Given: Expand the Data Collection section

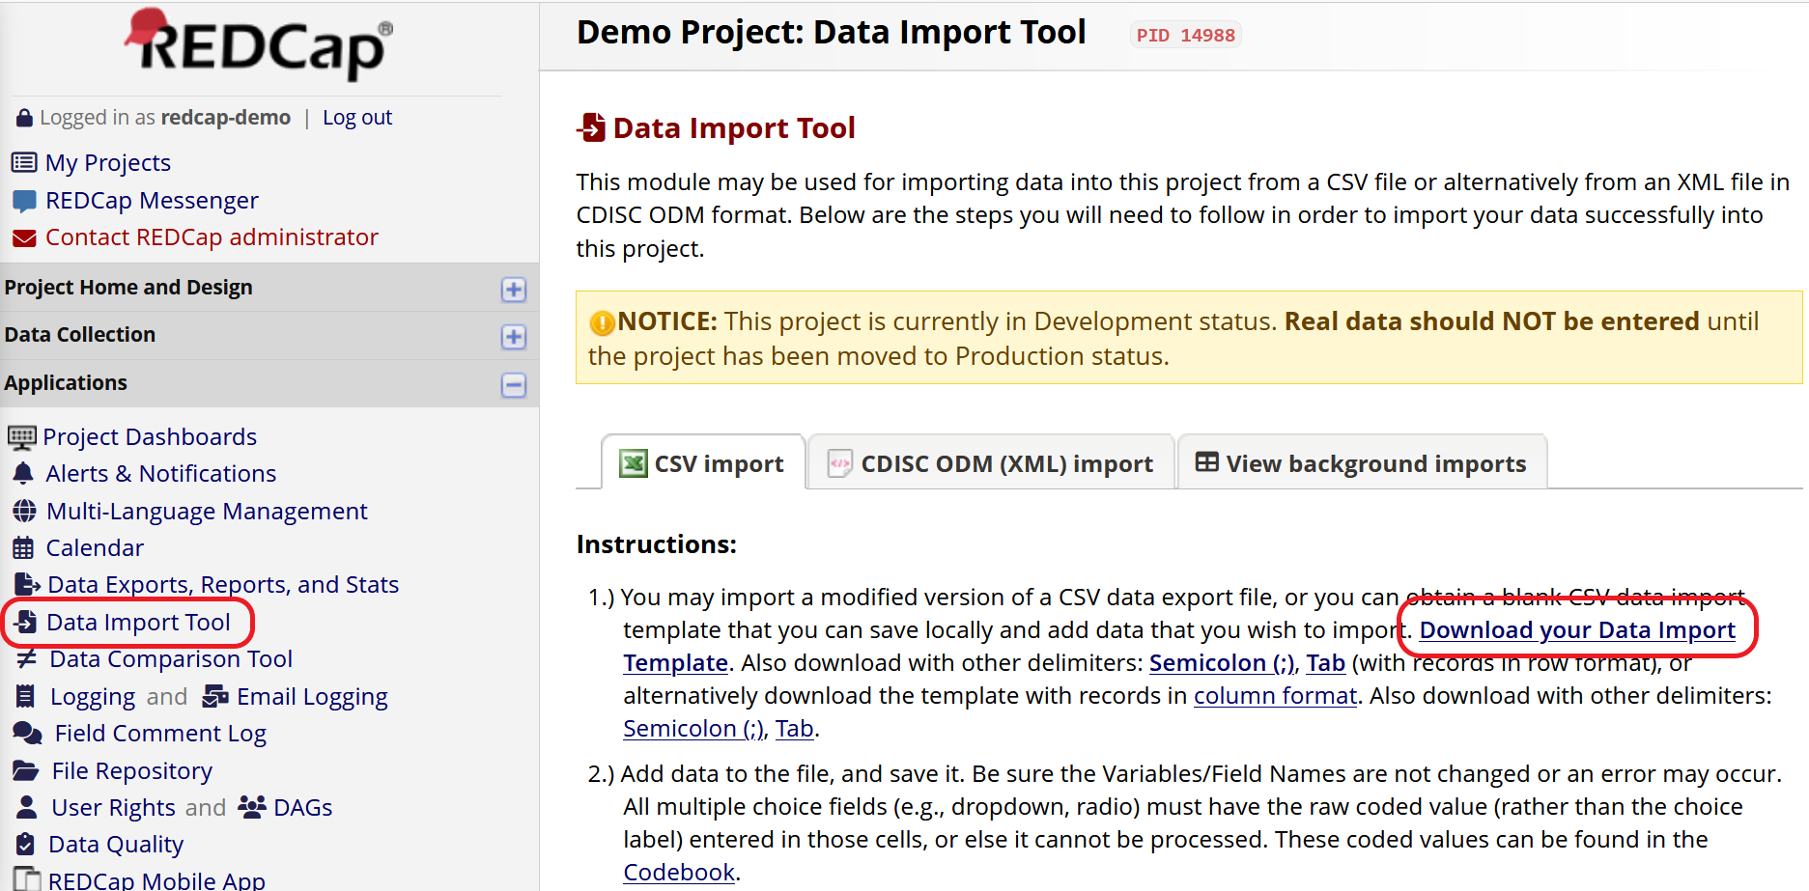Looking at the screenshot, I should 514,337.
